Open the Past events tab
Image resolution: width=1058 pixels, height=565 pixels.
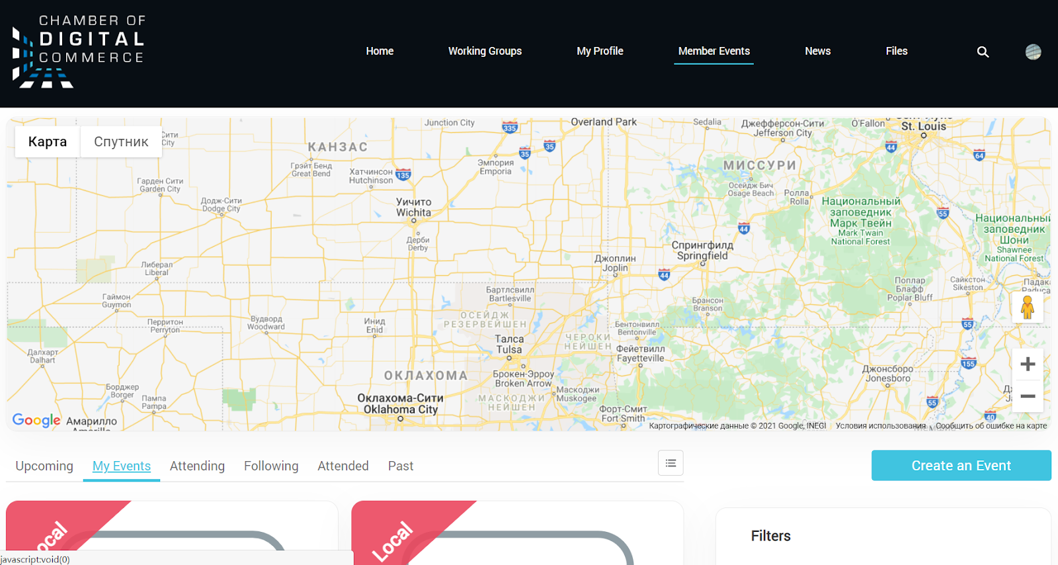click(401, 466)
